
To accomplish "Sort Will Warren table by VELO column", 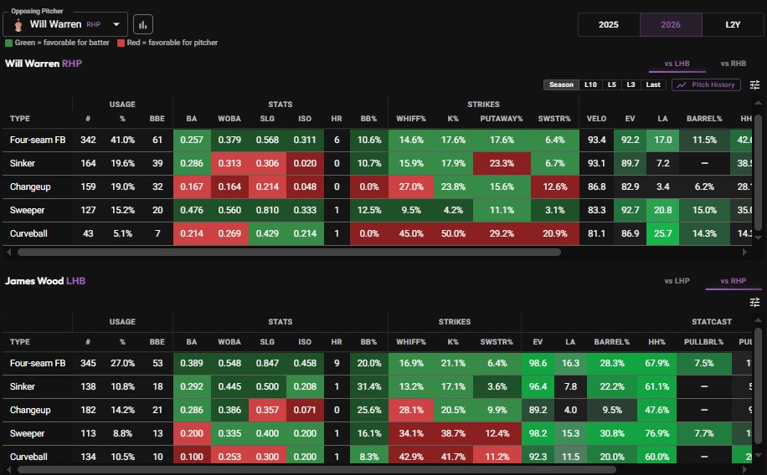I will coord(596,119).
